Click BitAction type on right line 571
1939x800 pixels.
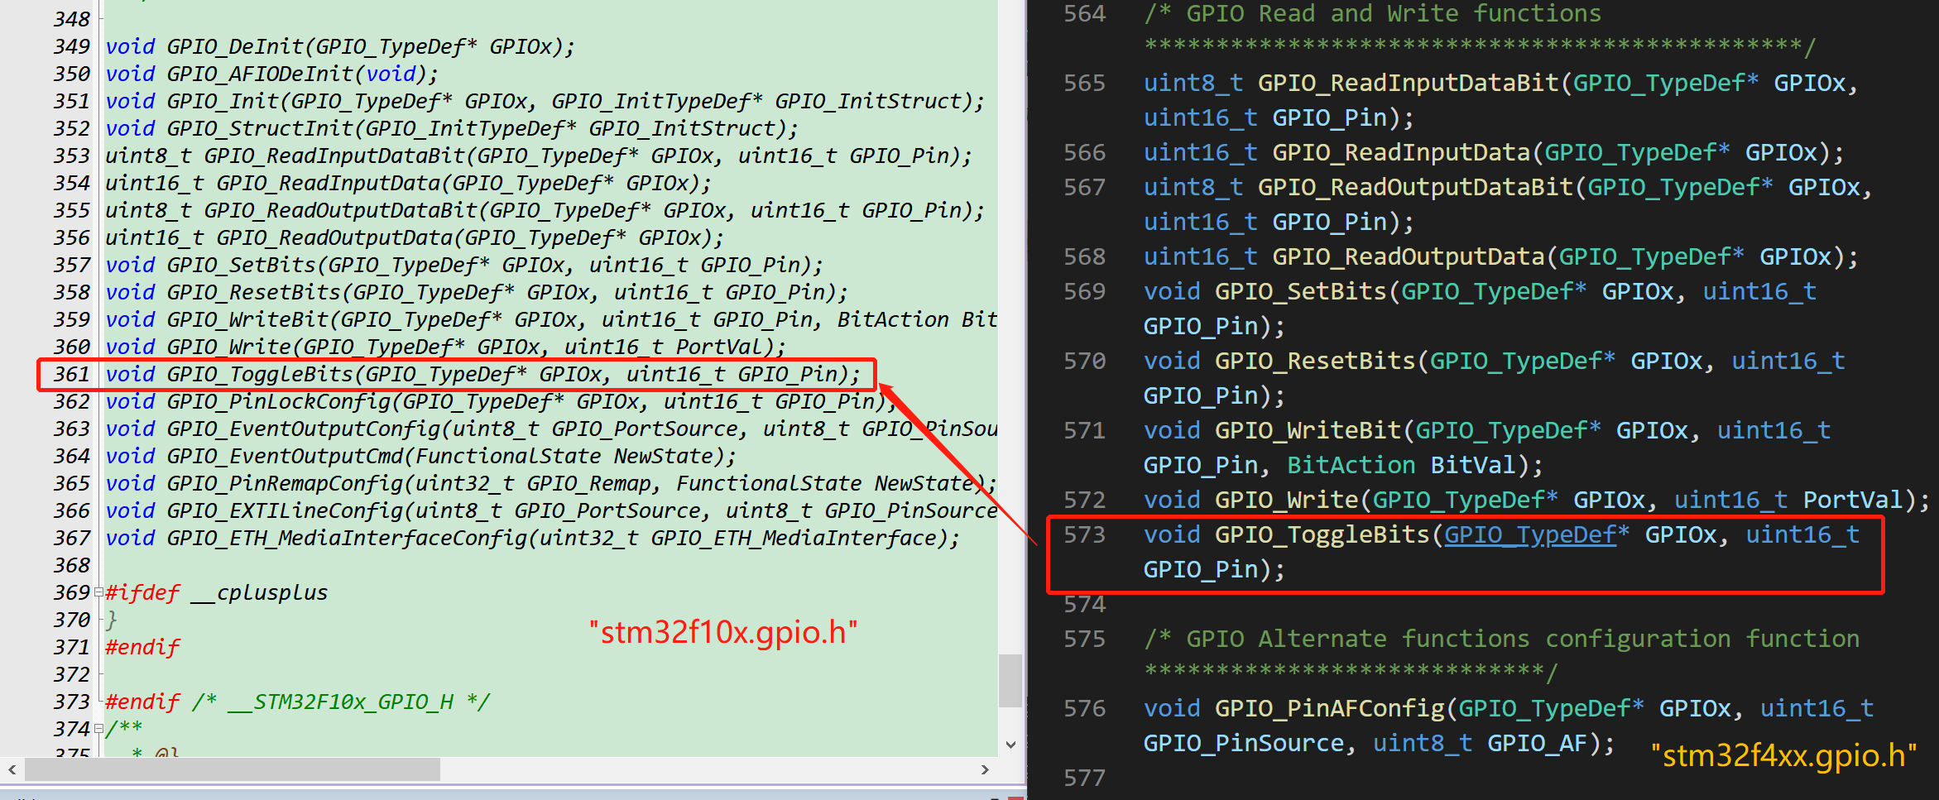(1351, 465)
